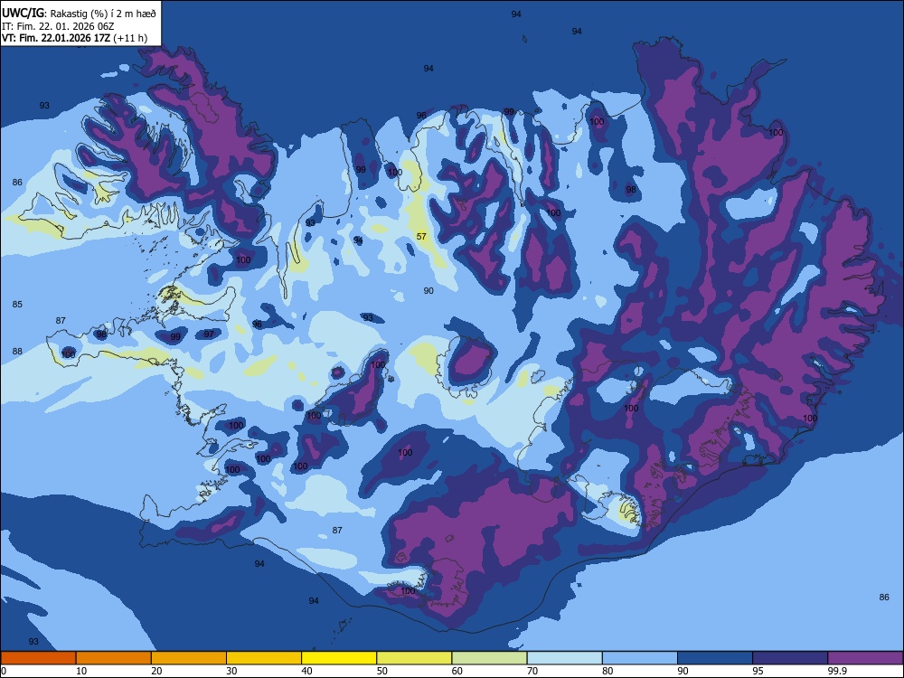Image resolution: width=904 pixels, height=678 pixels.
Task: Click the legend tick label '40'
Action: [306, 671]
